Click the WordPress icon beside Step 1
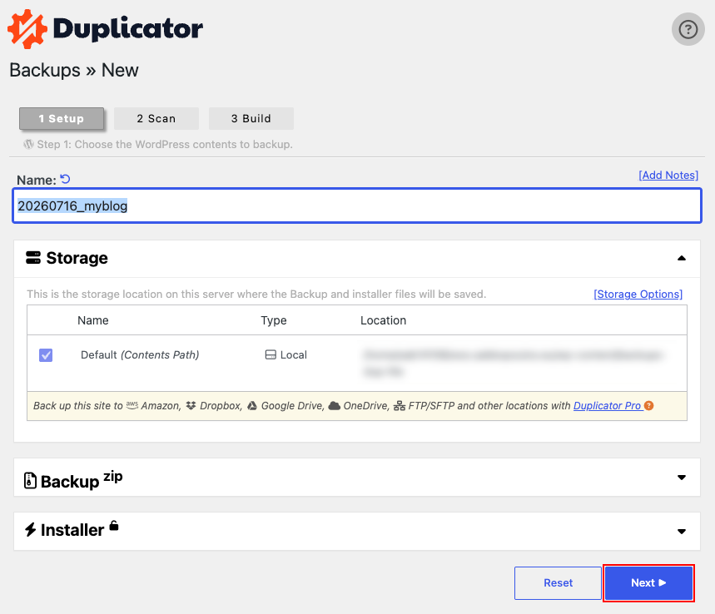This screenshot has height=614, width=715. 29,144
